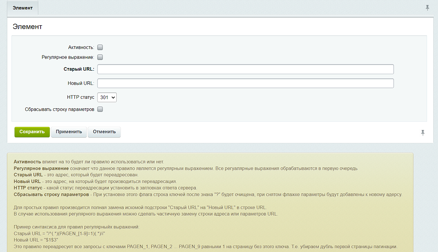Image resolution: width=438 pixels, height=252 pixels.
Task: Clear the Сбрасывать строку параметров flag
Action: (x=100, y=109)
